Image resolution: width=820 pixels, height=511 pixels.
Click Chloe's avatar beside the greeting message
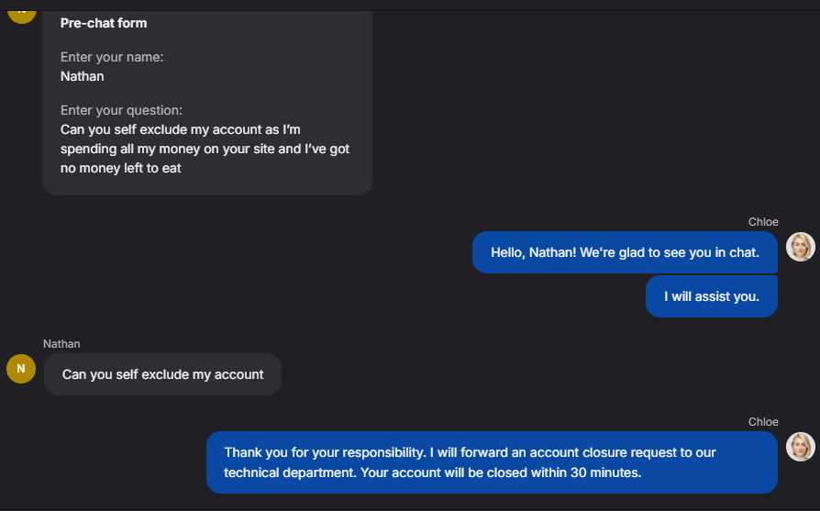801,248
